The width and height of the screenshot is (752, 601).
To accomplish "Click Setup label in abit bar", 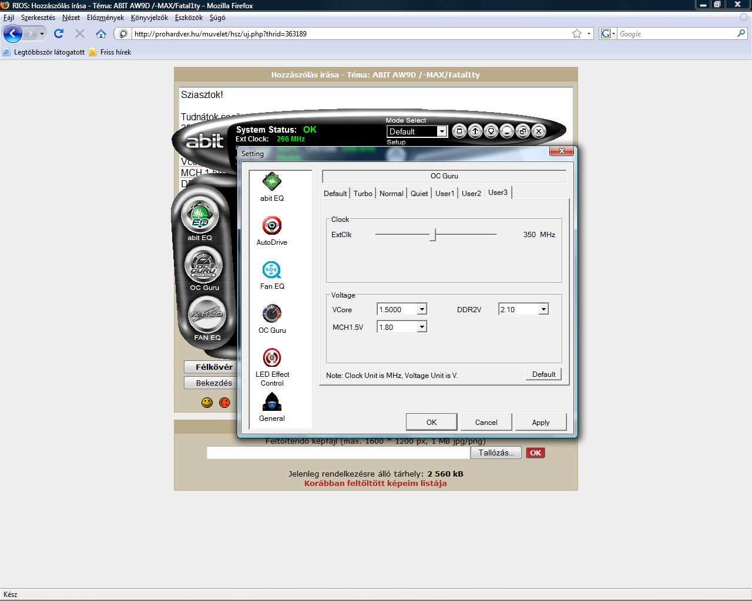I will pyautogui.click(x=396, y=142).
